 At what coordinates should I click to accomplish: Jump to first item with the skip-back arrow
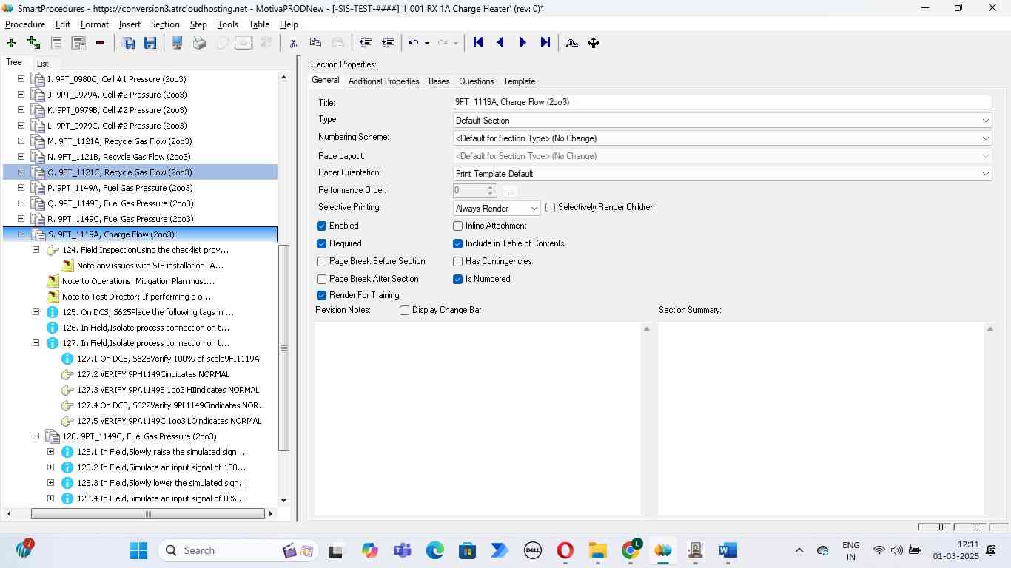pos(478,43)
